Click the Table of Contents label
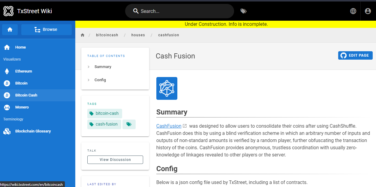 point(106,56)
